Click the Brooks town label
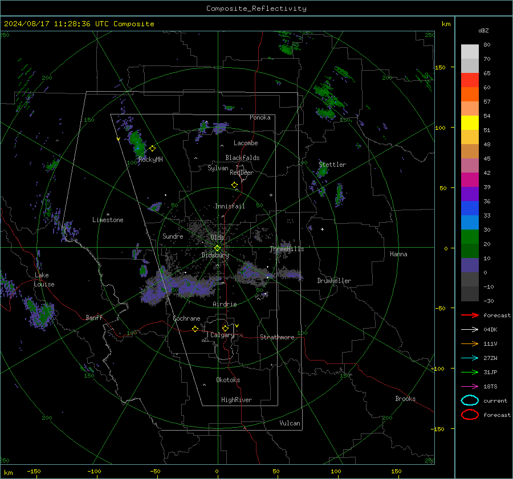This screenshot has width=513, height=479. tap(405, 399)
